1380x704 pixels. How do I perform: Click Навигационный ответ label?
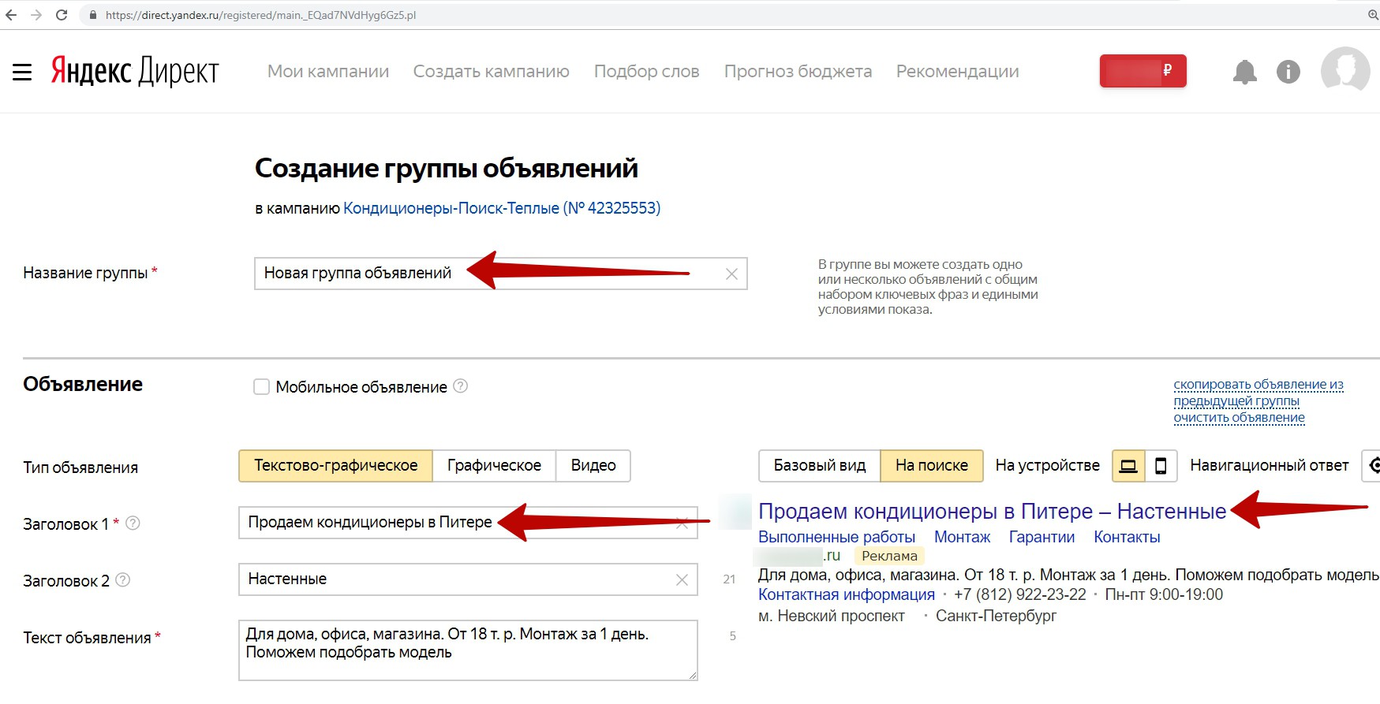click(x=1269, y=466)
